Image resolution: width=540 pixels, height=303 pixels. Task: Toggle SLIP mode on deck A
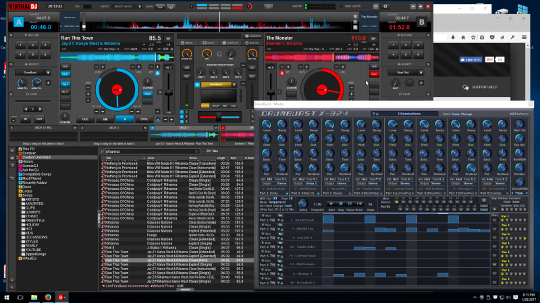click(x=65, y=66)
